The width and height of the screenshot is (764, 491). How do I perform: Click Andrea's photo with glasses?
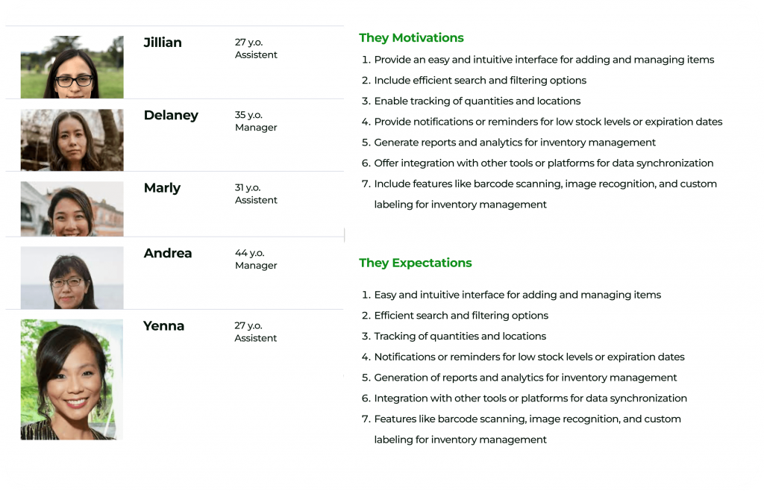click(72, 278)
